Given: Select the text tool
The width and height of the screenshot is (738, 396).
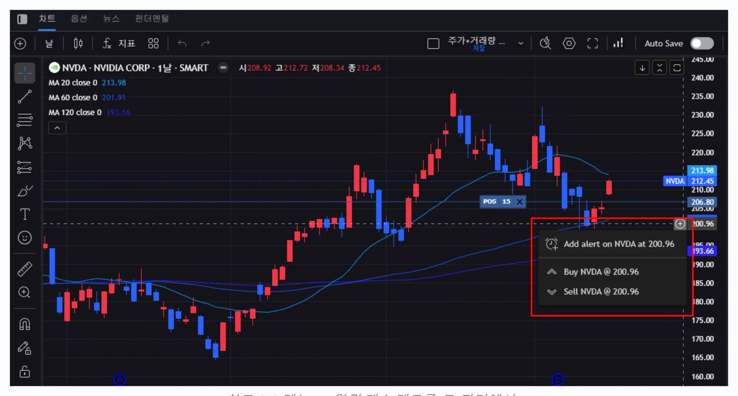Looking at the screenshot, I should point(25,214).
